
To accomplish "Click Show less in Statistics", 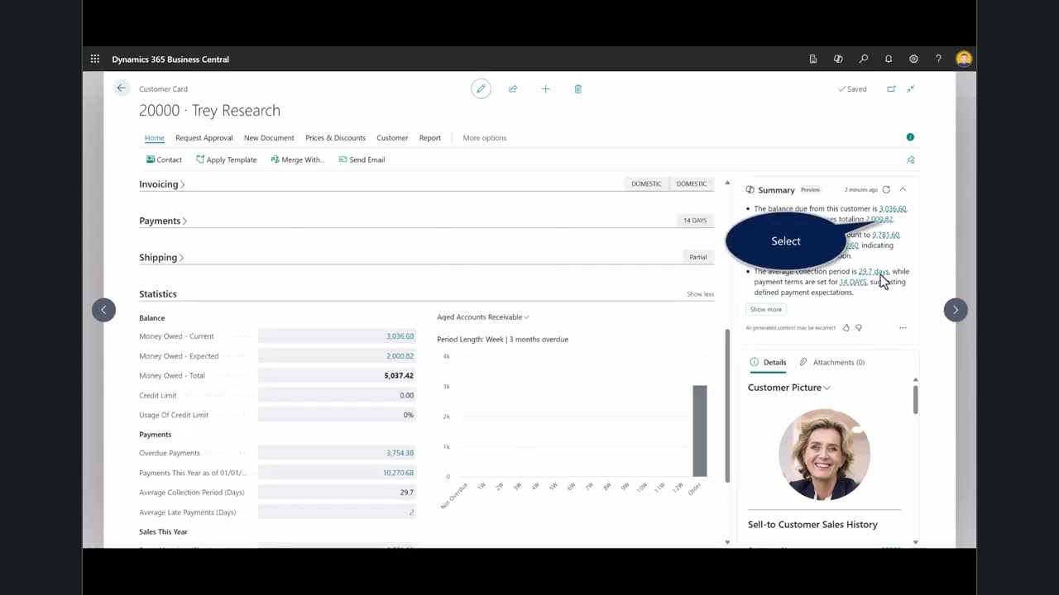I will pyautogui.click(x=700, y=294).
